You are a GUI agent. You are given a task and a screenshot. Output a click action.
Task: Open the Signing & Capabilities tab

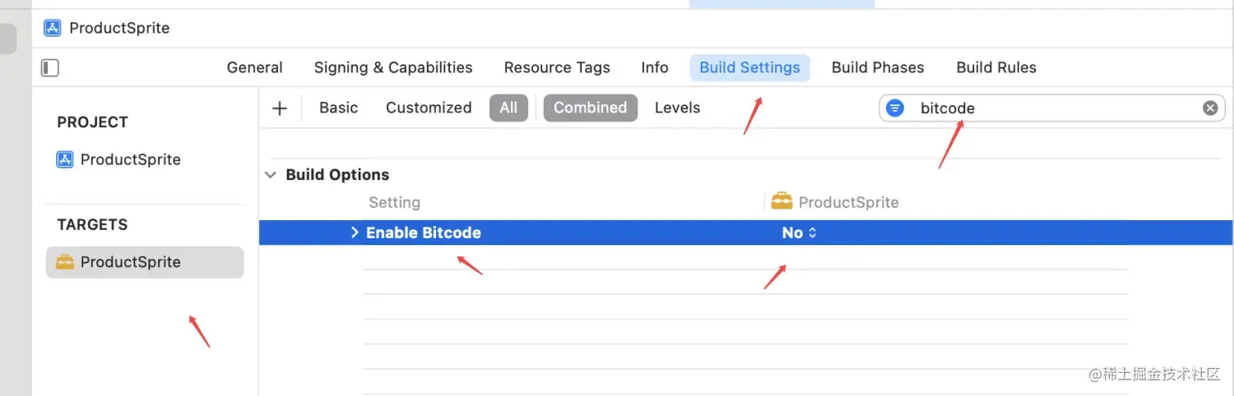coord(393,67)
